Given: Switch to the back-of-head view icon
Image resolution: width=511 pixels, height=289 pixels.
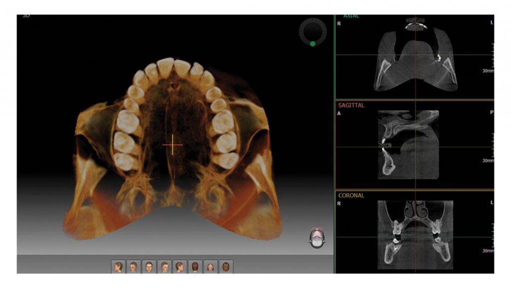Looking at the screenshot, I should pos(195,267).
